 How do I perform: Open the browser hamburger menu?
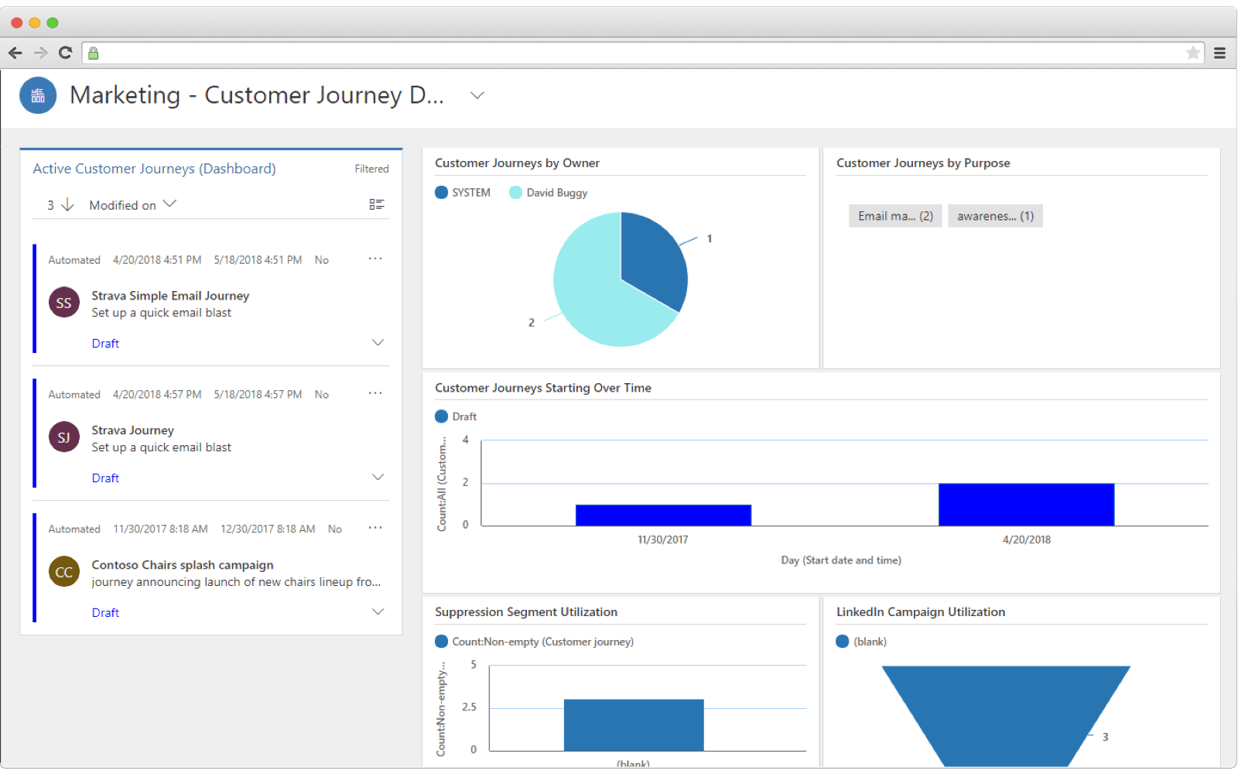[1219, 53]
